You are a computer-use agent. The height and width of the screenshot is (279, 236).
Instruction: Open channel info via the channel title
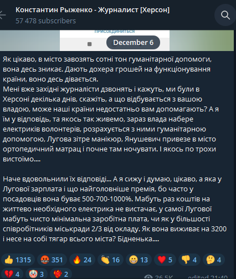tap(93, 10)
